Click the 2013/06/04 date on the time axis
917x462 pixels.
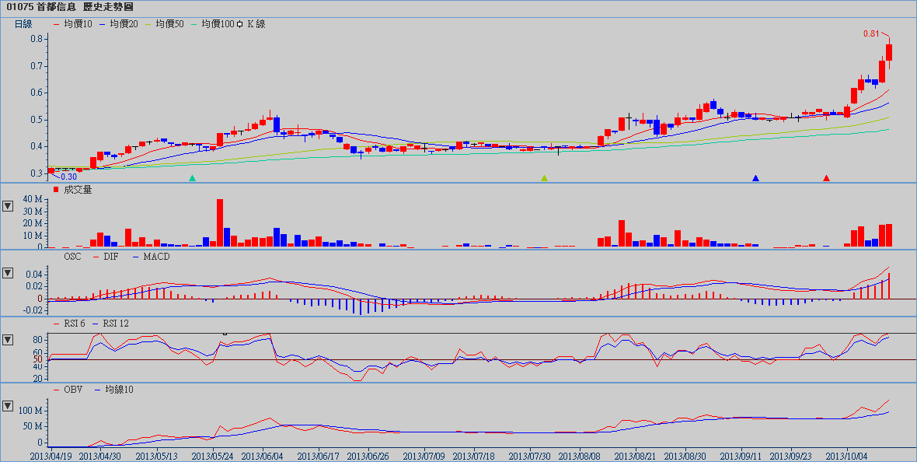263,453
